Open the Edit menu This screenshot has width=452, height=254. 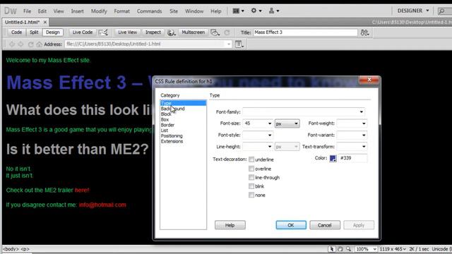click(x=42, y=11)
